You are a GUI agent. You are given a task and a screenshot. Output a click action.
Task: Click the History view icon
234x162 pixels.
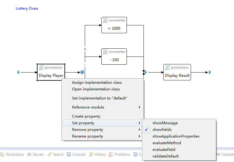click(91, 154)
